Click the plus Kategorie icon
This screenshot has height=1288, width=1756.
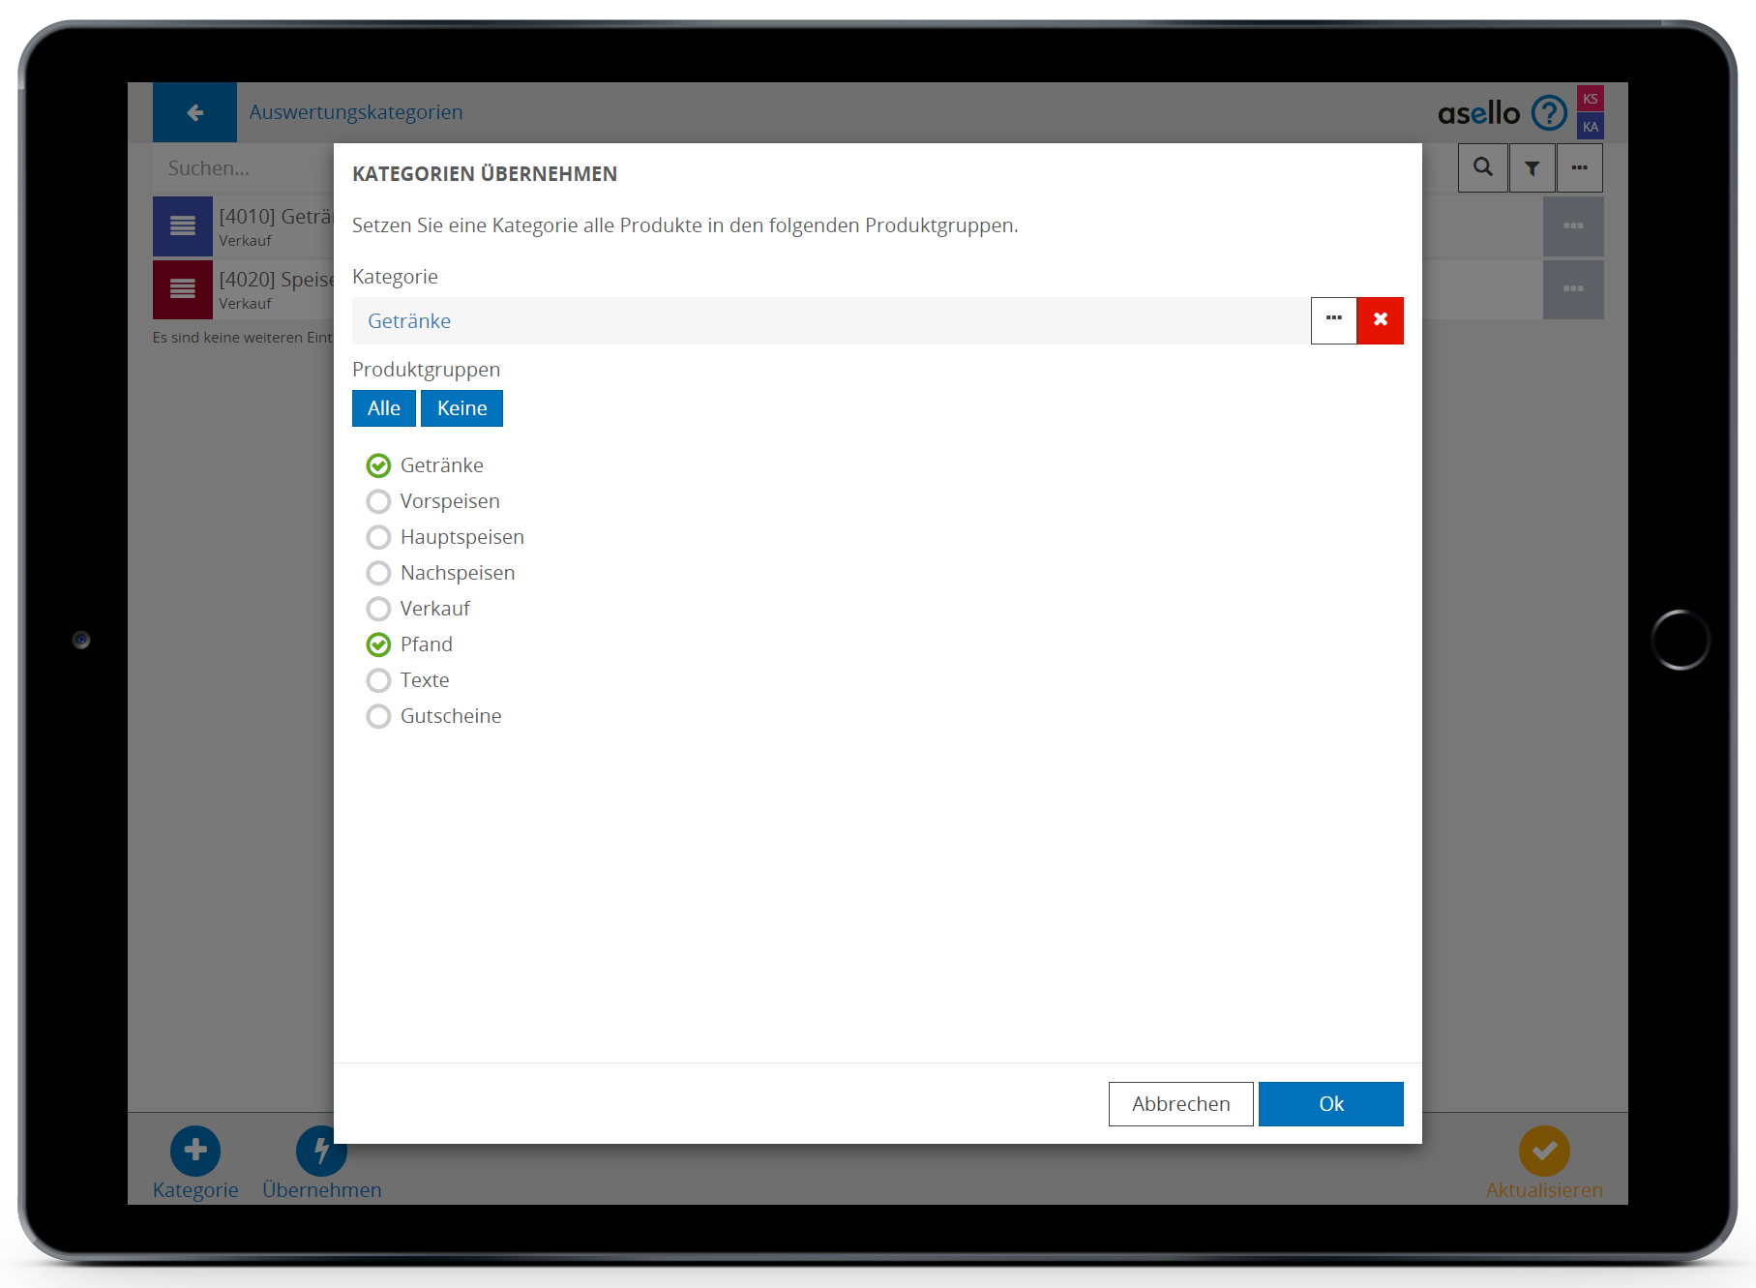point(195,1150)
